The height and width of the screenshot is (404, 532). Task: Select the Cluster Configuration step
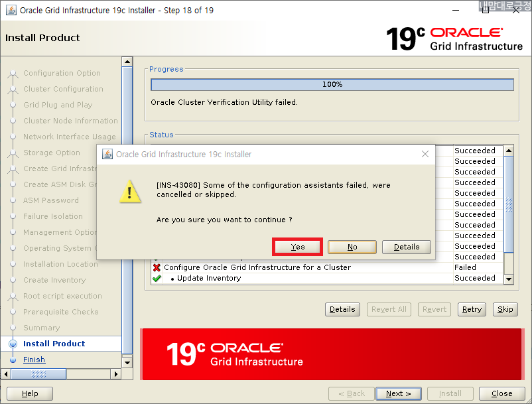[x=63, y=89]
